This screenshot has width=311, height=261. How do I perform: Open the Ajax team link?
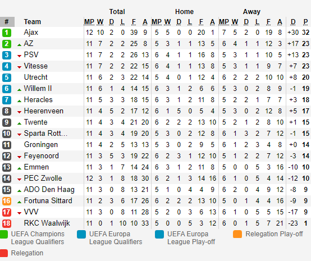point(31,33)
